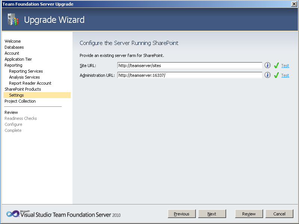The image size is (299, 224).
Task: Click the Review button
Action: pyautogui.click(x=249, y=214)
